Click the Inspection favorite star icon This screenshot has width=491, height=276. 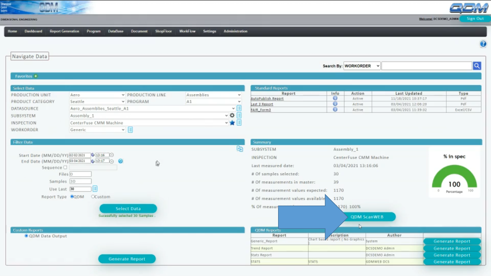pyautogui.click(x=232, y=123)
